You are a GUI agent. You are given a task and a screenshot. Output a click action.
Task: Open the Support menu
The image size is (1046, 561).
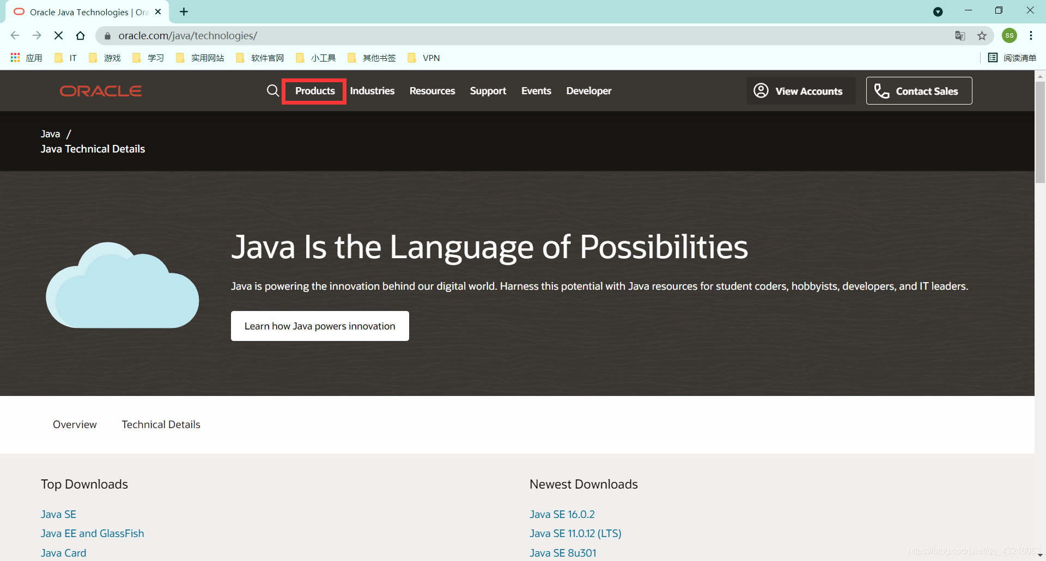[x=488, y=91]
